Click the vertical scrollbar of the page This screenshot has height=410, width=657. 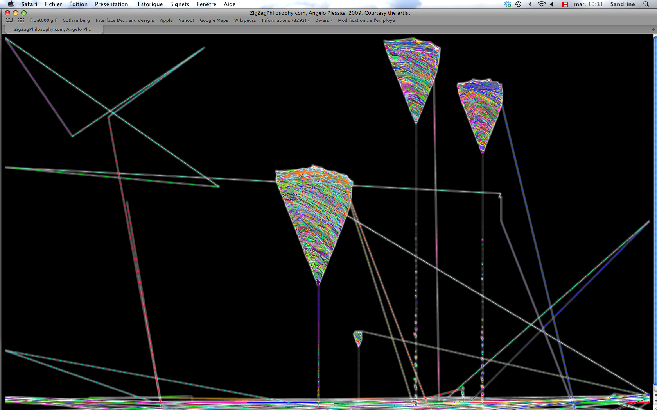coord(655,211)
